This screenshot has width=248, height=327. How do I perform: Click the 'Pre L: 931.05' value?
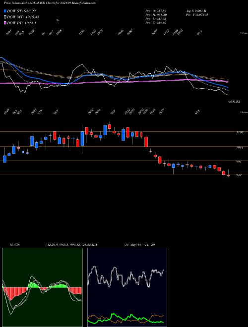tap(156, 19)
